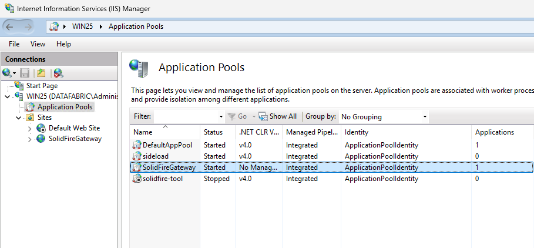Select the DefaultAppPool name in the list
Image resolution: width=534 pixels, height=248 pixels.
click(x=167, y=145)
